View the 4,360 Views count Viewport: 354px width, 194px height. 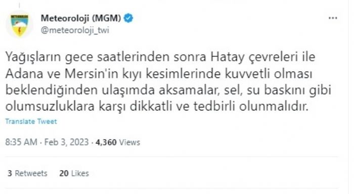point(118,142)
